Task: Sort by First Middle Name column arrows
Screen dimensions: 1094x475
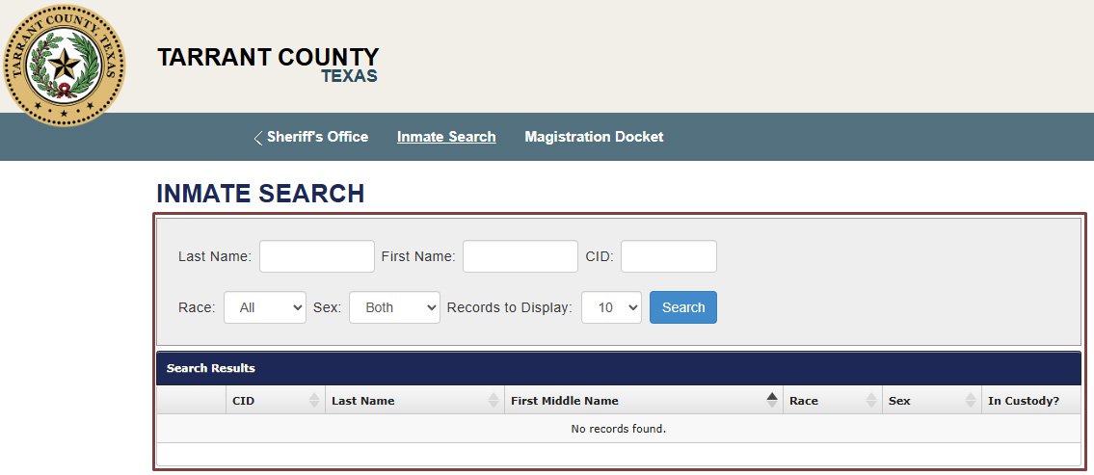Action: tap(772, 401)
